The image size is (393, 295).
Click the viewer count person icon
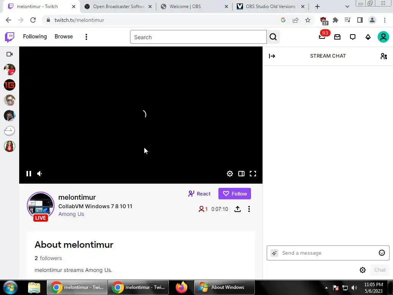(x=201, y=209)
